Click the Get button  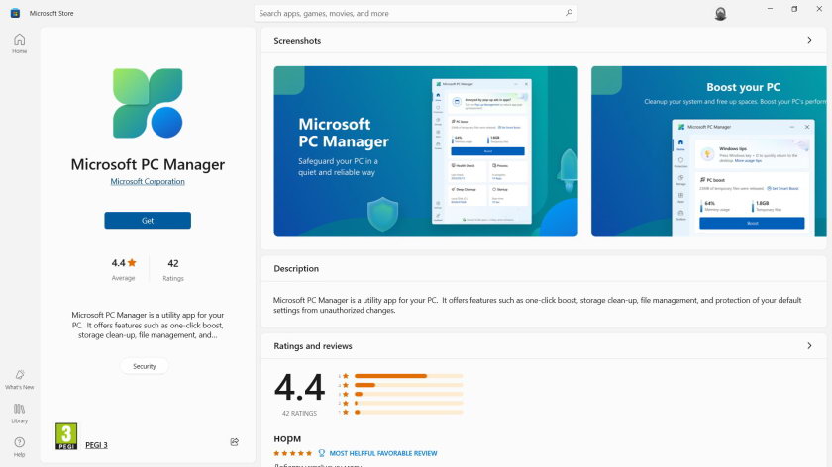[148, 221]
